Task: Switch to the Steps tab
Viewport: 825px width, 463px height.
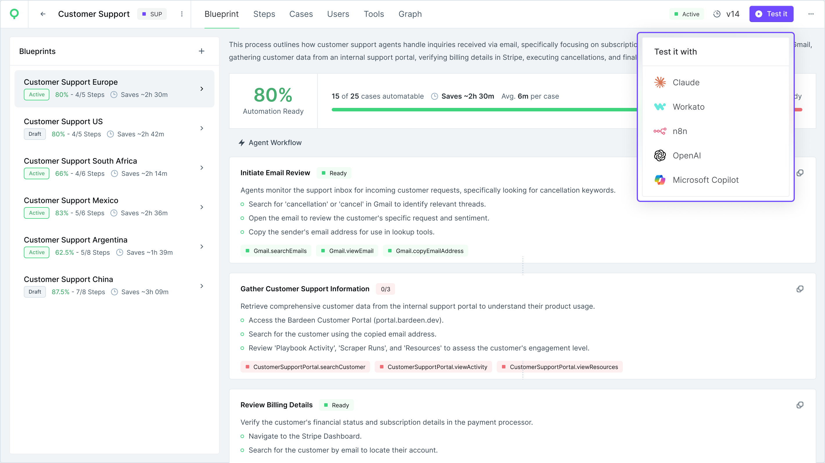Action: tap(264, 14)
